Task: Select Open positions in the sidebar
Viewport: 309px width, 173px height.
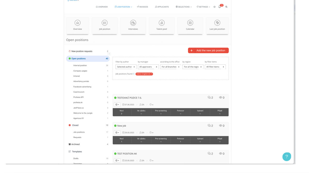Action: (88, 59)
